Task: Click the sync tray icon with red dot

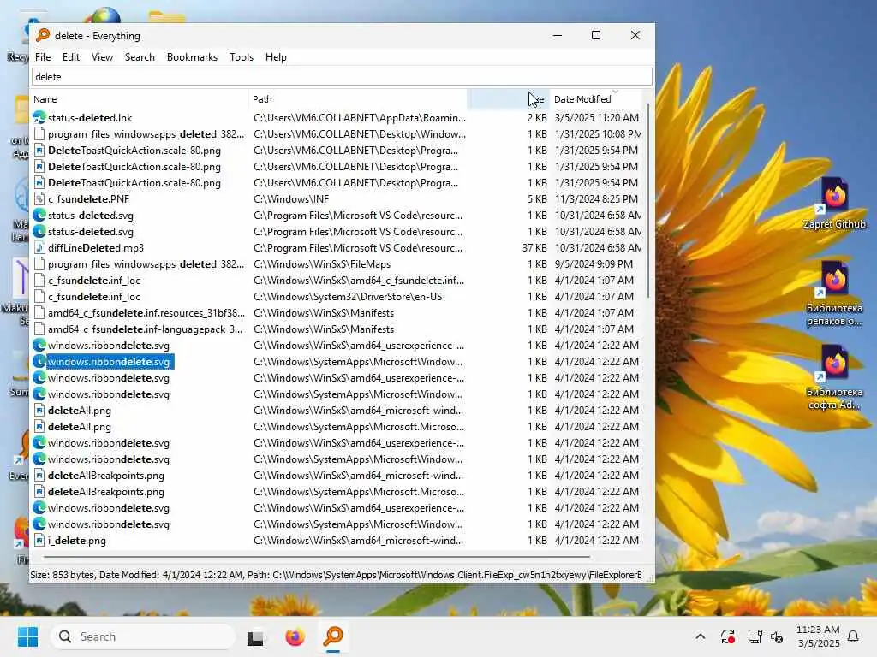Action: pyautogui.click(x=728, y=636)
